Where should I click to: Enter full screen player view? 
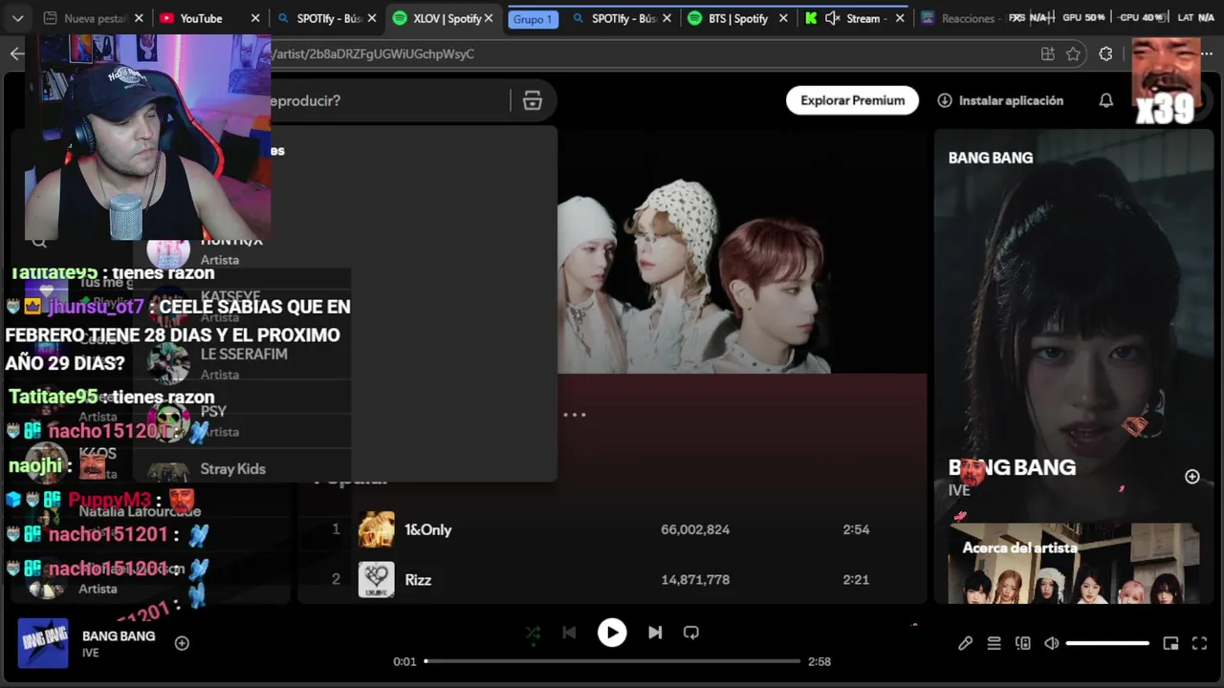tap(1199, 643)
